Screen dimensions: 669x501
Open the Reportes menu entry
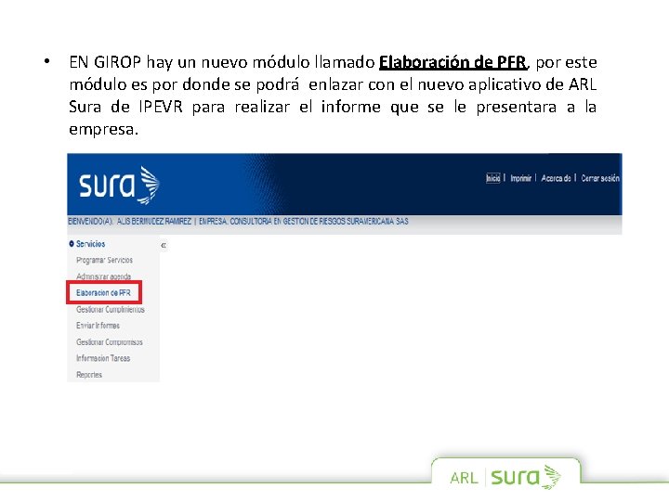89,375
